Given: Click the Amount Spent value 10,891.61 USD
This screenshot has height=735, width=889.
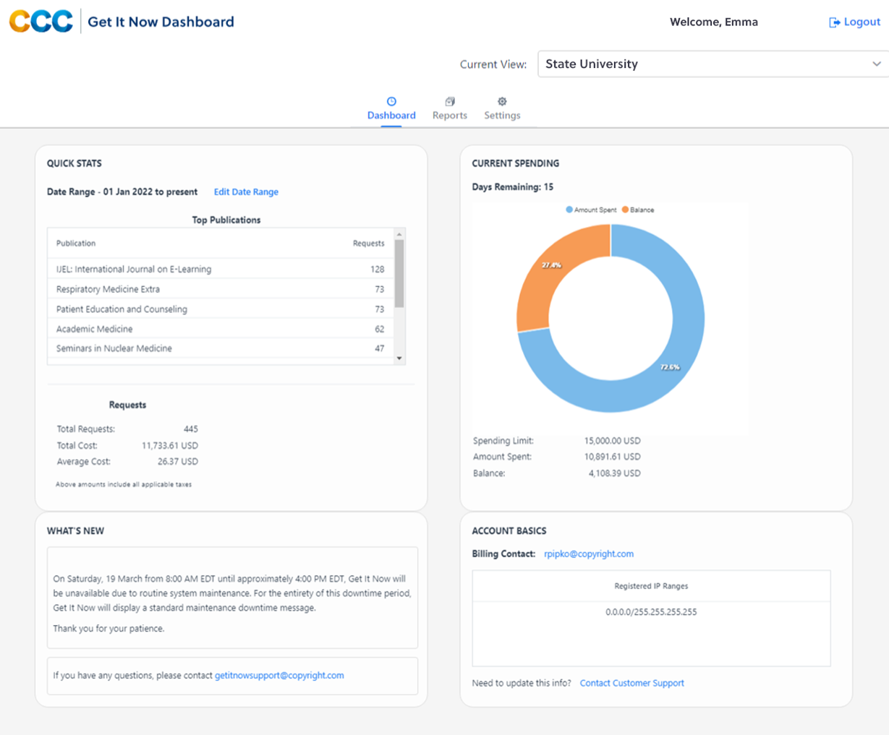Looking at the screenshot, I should pyautogui.click(x=612, y=457).
